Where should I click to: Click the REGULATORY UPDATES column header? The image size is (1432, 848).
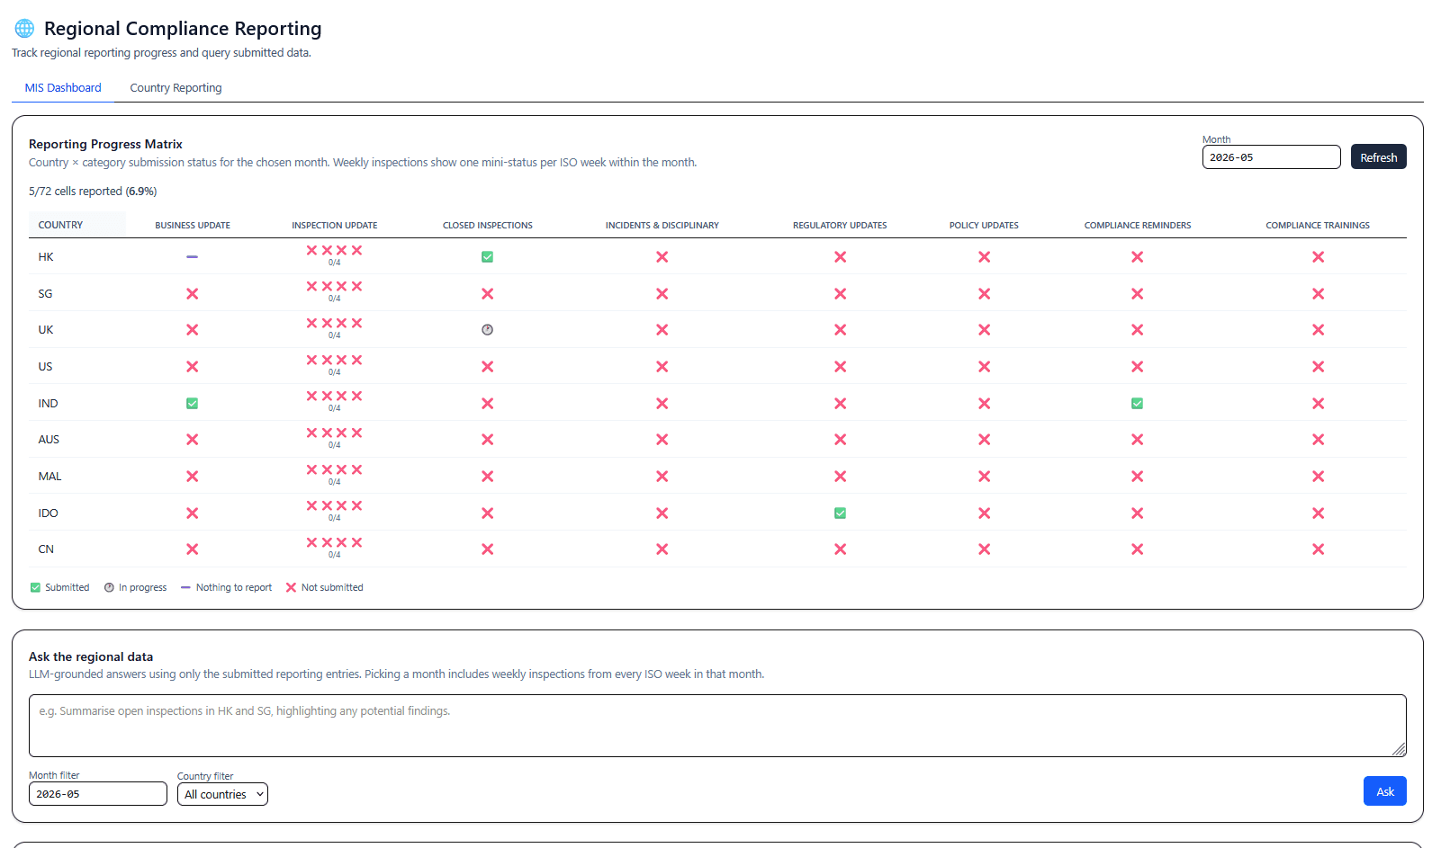coord(840,226)
